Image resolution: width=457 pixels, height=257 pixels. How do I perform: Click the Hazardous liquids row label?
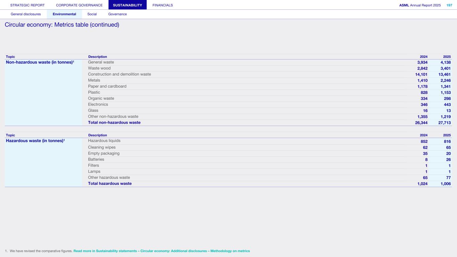click(104, 141)
